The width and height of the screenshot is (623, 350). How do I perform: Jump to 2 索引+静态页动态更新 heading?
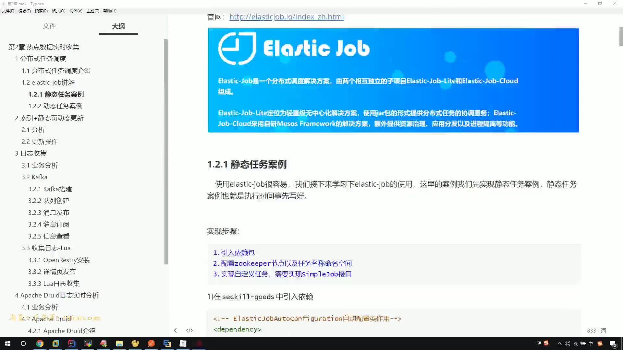(49, 118)
